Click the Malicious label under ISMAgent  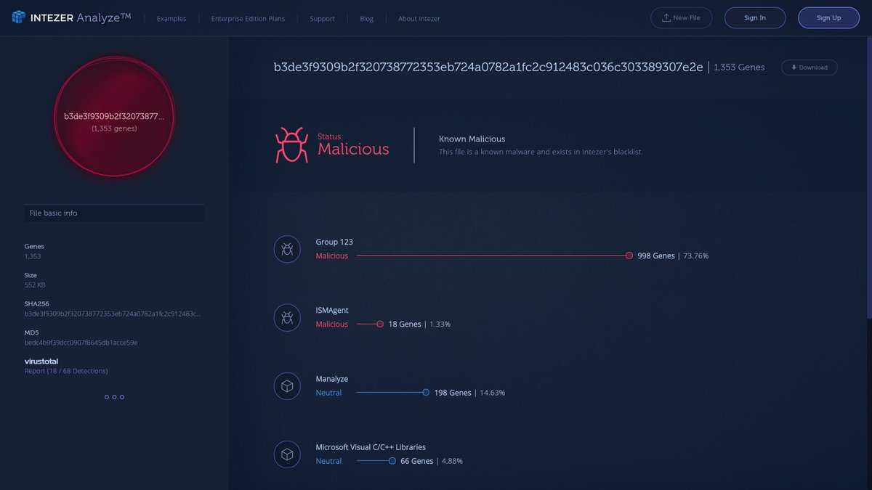[x=332, y=324]
